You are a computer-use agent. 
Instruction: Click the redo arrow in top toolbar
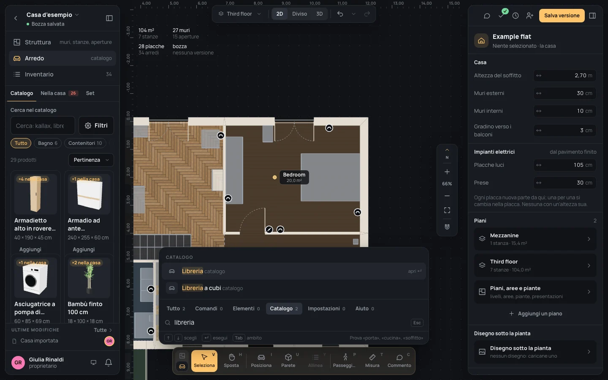pyautogui.click(x=367, y=14)
